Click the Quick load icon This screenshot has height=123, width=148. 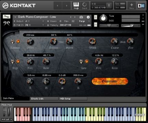84,5
